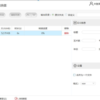Open the 未登录 login link
Viewport: 100px width, 100px height.
coord(97,4)
